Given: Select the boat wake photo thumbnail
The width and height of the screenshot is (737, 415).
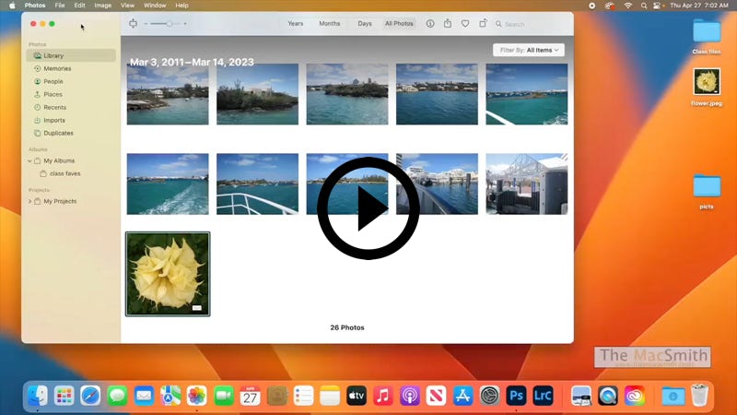Looking at the screenshot, I should click(168, 184).
